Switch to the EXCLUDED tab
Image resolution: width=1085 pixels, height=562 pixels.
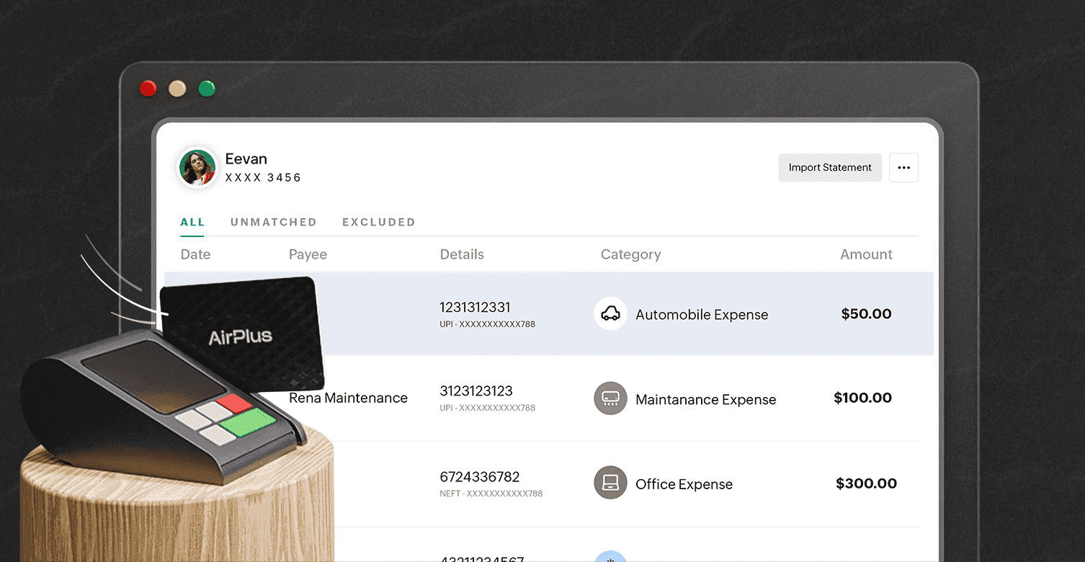(x=379, y=222)
